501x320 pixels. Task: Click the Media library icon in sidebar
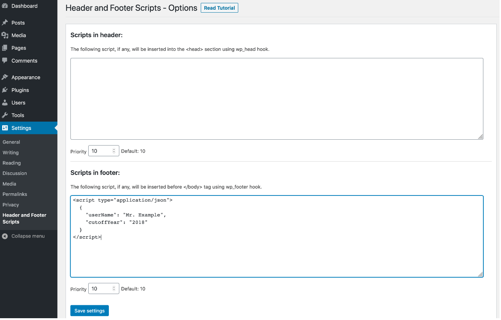coord(5,35)
